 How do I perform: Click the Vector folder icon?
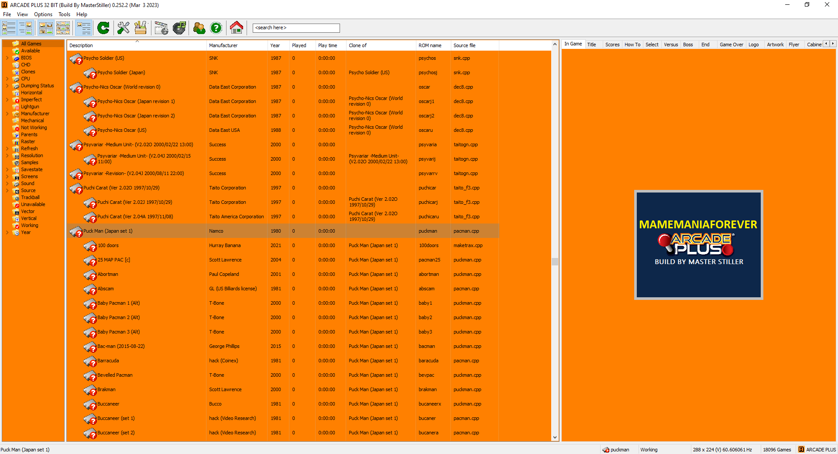click(x=16, y=211)
